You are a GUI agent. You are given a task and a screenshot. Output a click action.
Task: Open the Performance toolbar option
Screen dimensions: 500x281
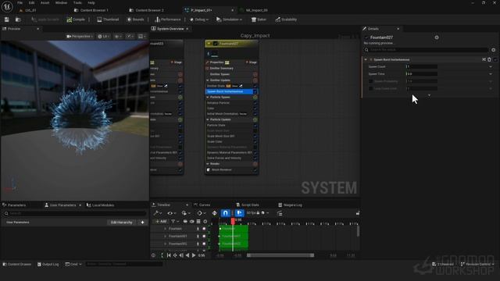[168, 20]
